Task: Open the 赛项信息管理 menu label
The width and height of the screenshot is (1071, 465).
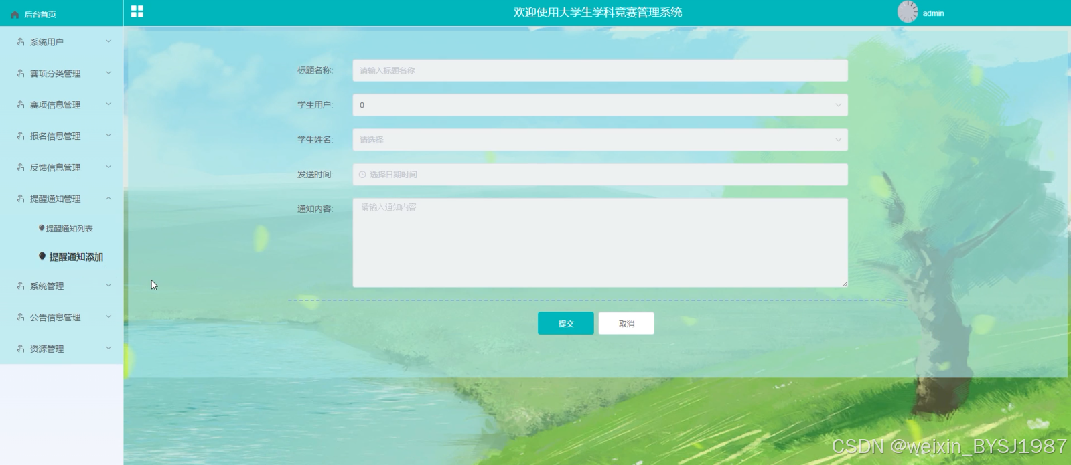Action: pos(55,105)
